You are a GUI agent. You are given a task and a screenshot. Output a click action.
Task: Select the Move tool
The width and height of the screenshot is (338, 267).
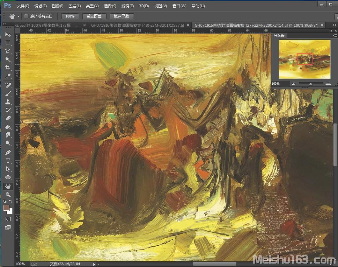coord(8,34)
